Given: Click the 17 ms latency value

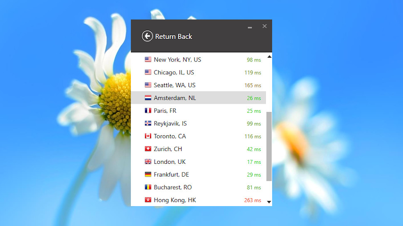Looking at the screenshot, I should (x=254, y=162).
